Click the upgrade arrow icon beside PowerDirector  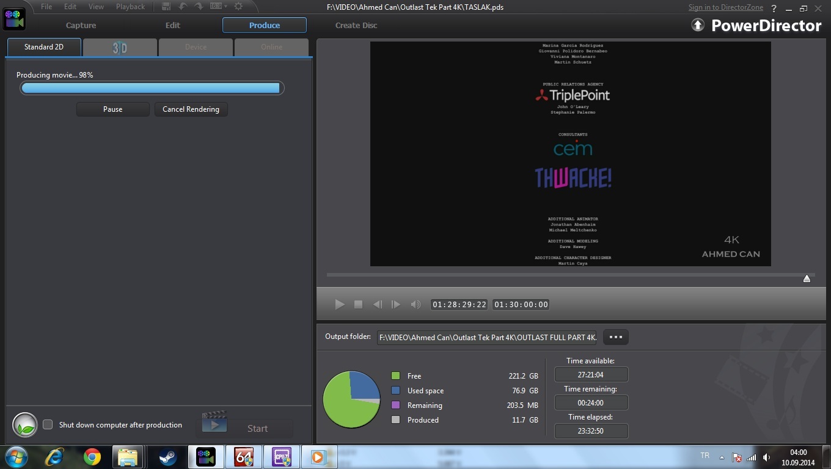point(698,25)
